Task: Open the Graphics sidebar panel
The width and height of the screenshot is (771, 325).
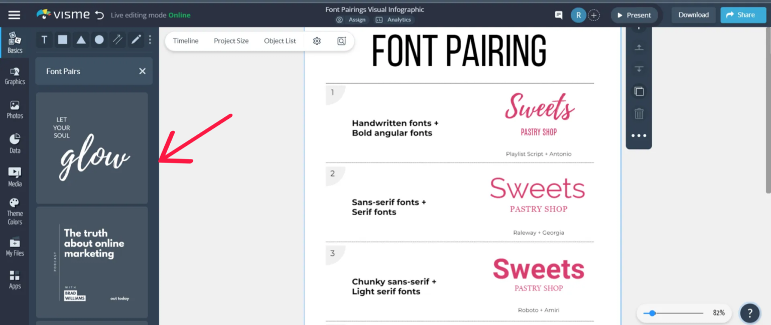Action: coord(15,75)
